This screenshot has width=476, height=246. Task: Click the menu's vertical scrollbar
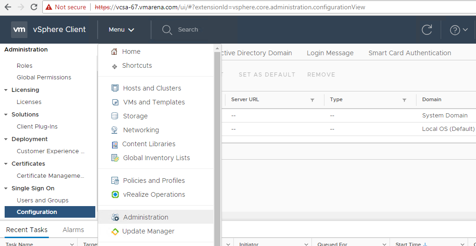pos(217,139)
